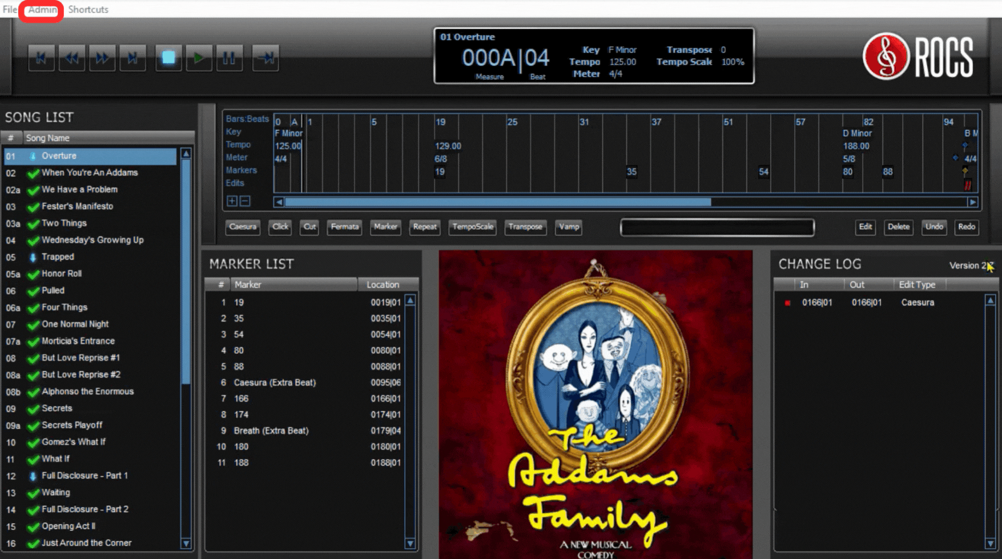Click the Location column header
Screen dimensions: 1002x559
tap(388, 284)
